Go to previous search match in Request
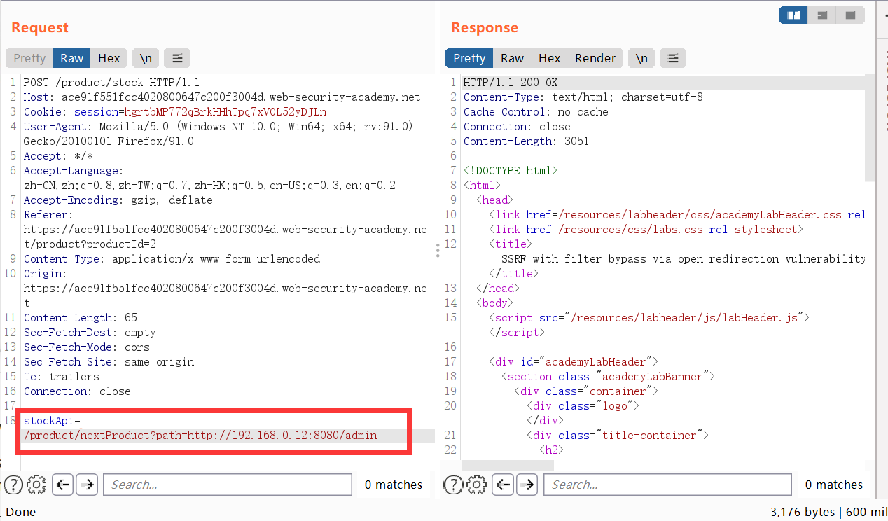This screenshot has height=521, width=888. (x=63, y=484)
